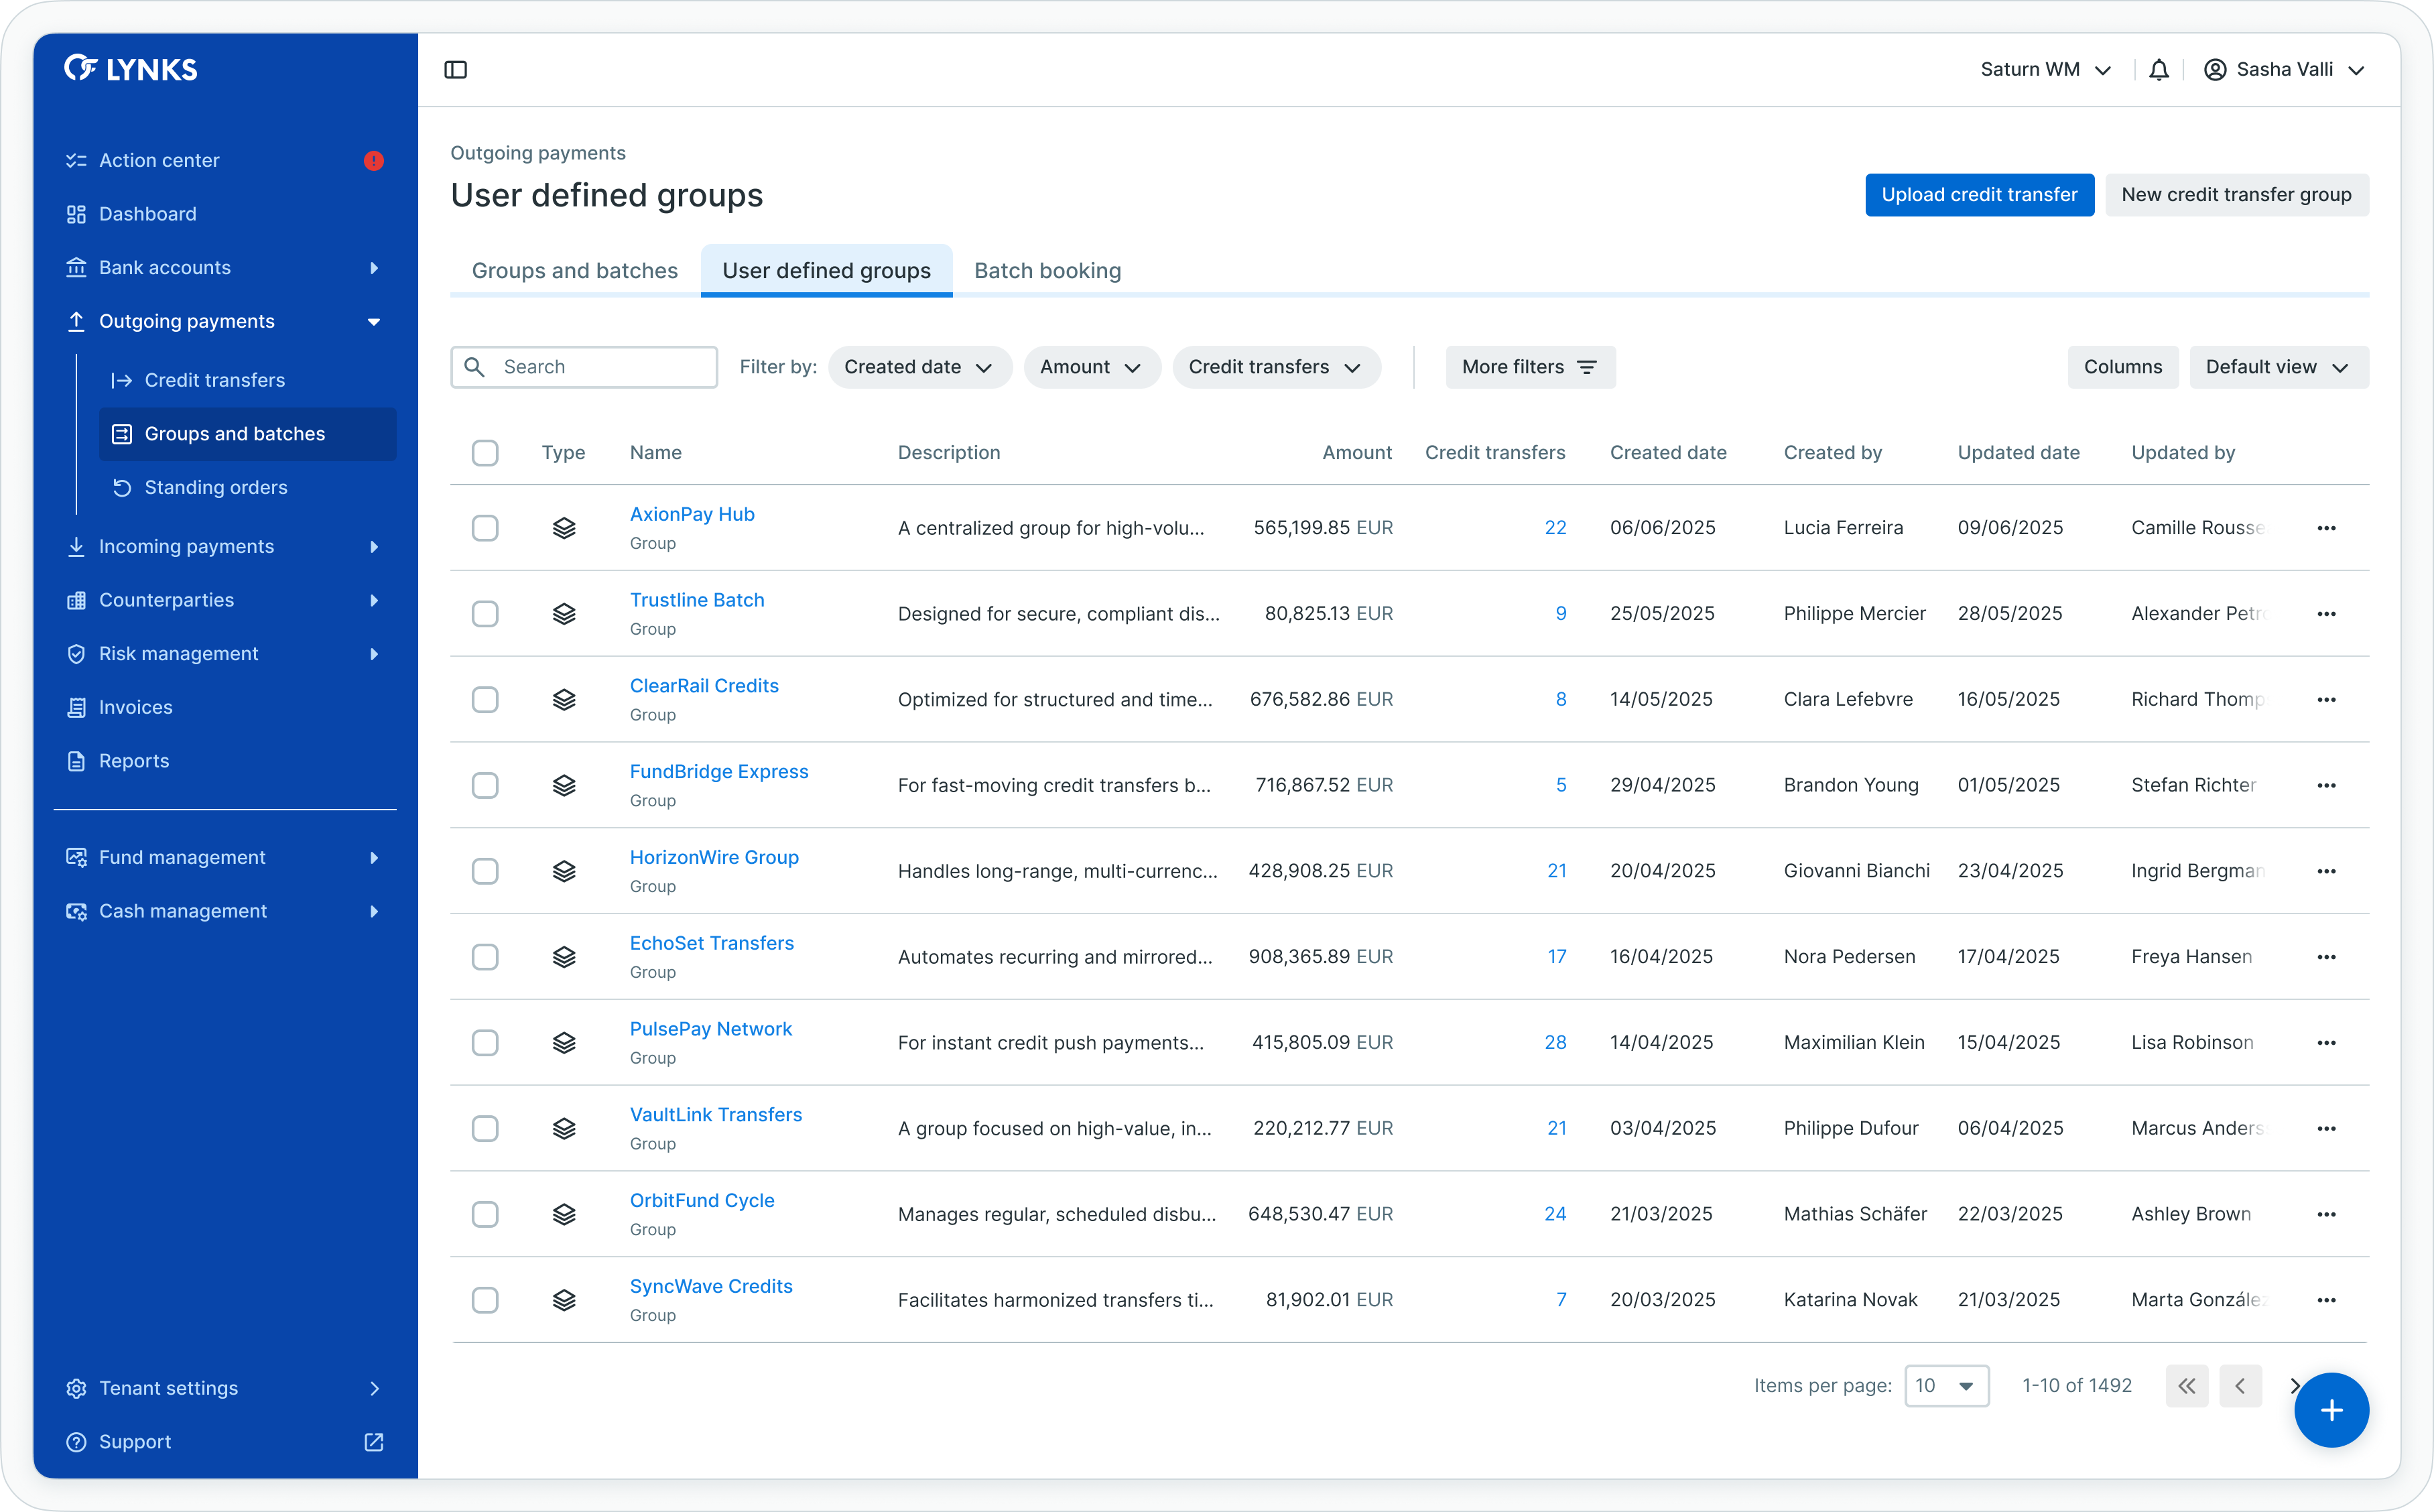This screenshot has width=2434, height=1512.
Task: Tick the select-all header checkbox
Action: (485, 453)
